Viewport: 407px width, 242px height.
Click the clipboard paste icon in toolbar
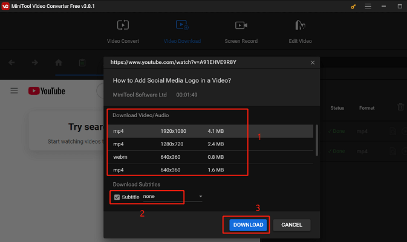pyautogui.click(x=82, y=62)
